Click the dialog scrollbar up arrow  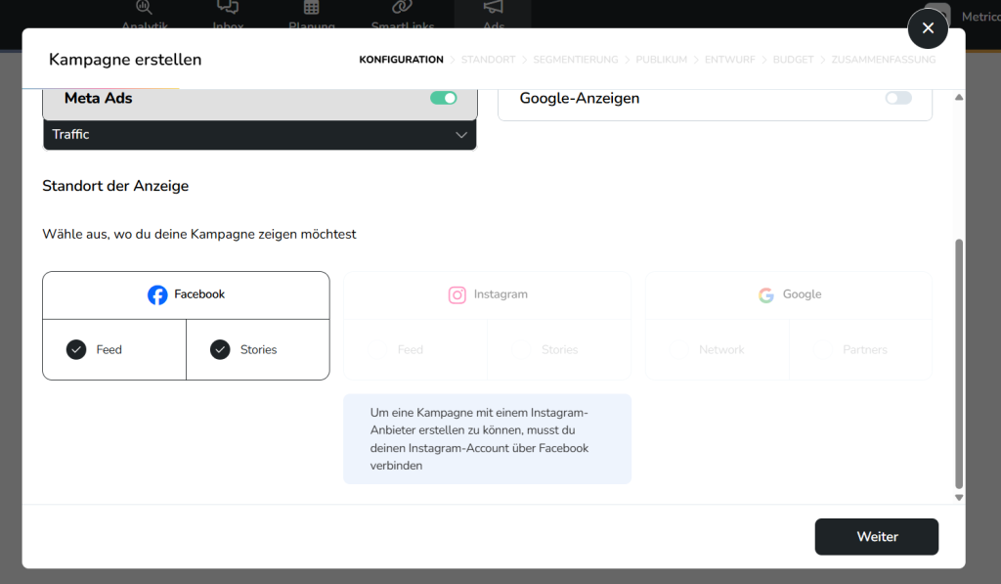pyautogui.click(x=959, y=97)
